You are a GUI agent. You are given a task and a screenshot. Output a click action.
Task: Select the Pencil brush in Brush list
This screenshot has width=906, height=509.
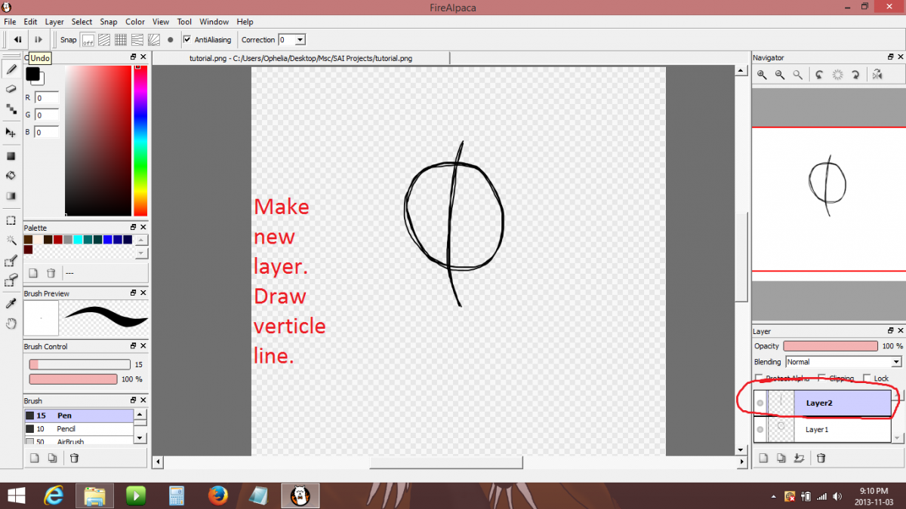66,428
